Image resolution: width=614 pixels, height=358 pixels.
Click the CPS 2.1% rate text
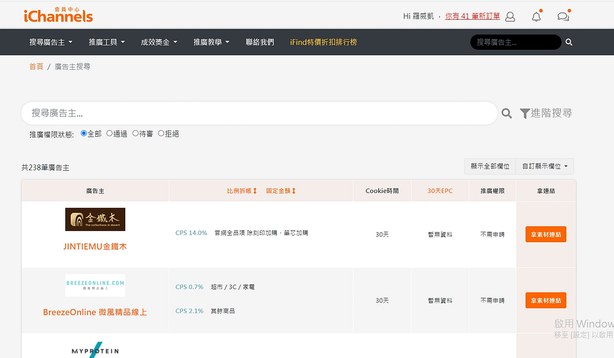(189, 311)
